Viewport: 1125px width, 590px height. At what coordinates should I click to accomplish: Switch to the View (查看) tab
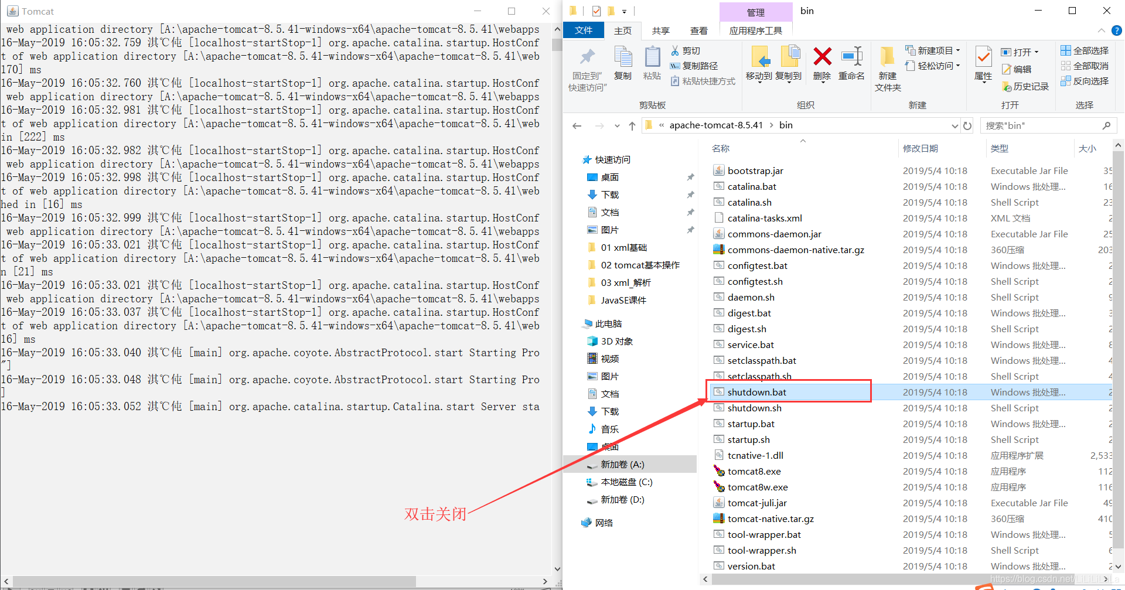(699, 30)
